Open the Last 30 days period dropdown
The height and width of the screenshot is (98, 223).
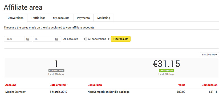tap(209, 55)
